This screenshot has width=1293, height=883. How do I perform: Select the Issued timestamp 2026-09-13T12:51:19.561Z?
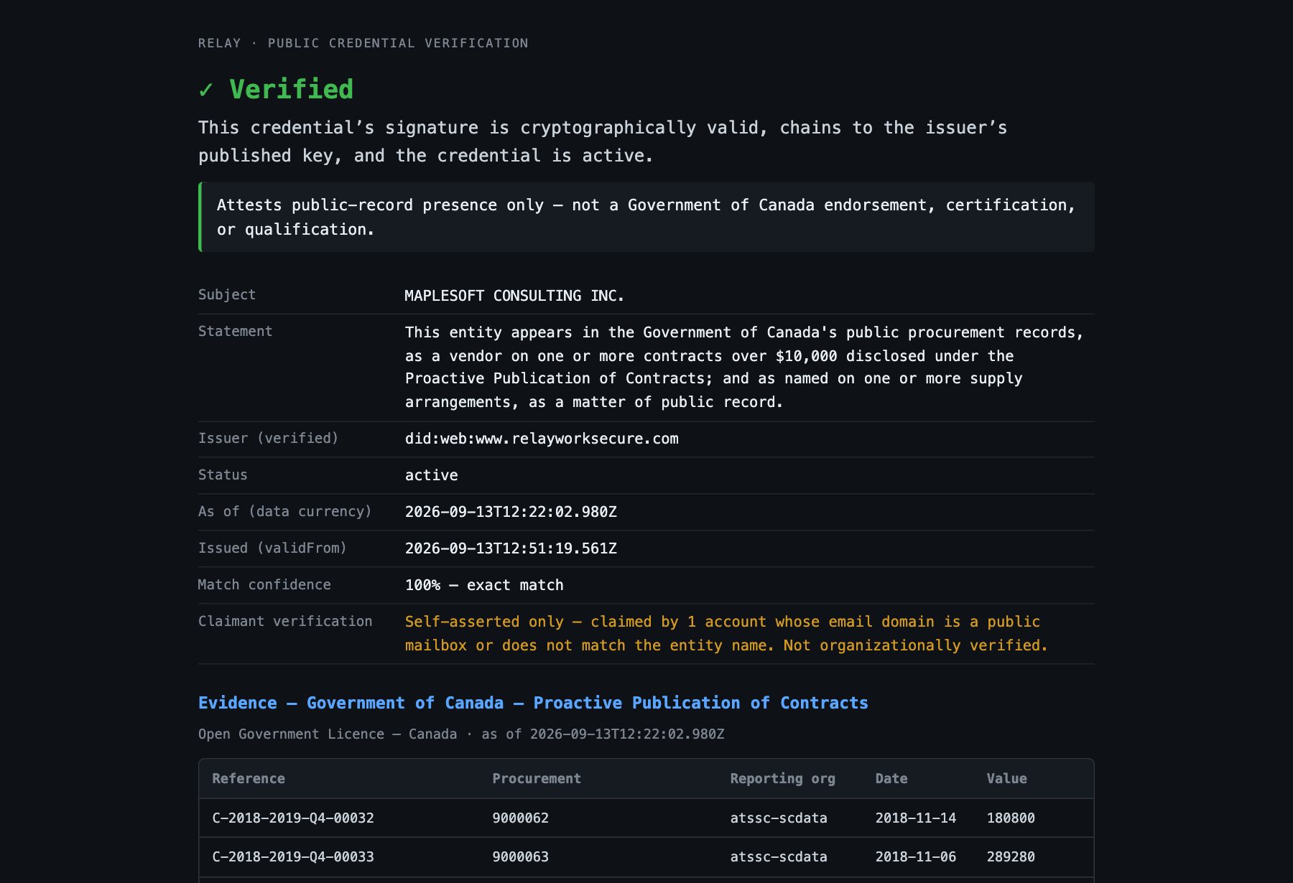pos(511,548)
